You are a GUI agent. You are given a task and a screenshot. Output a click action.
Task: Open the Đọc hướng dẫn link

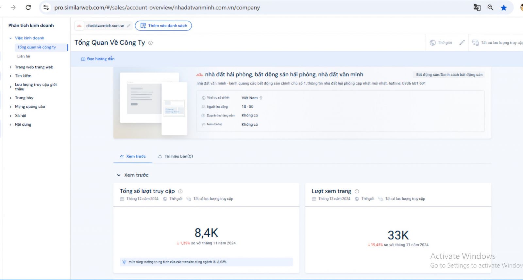click(98, 59)
